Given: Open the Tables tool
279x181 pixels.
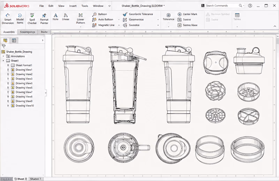Looking at the screenshot, I should [237, 17].
